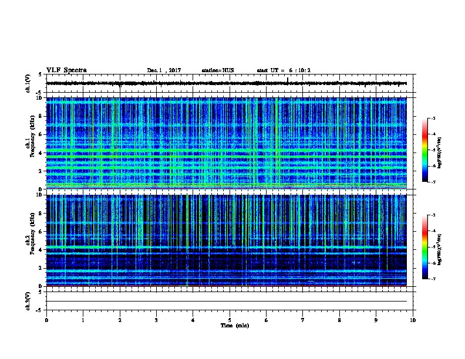Image resolution: width=465 pixels, height=359 pixels.
Task: Click the ch.1 spectrogram color bar
Action: coord(424,150)
